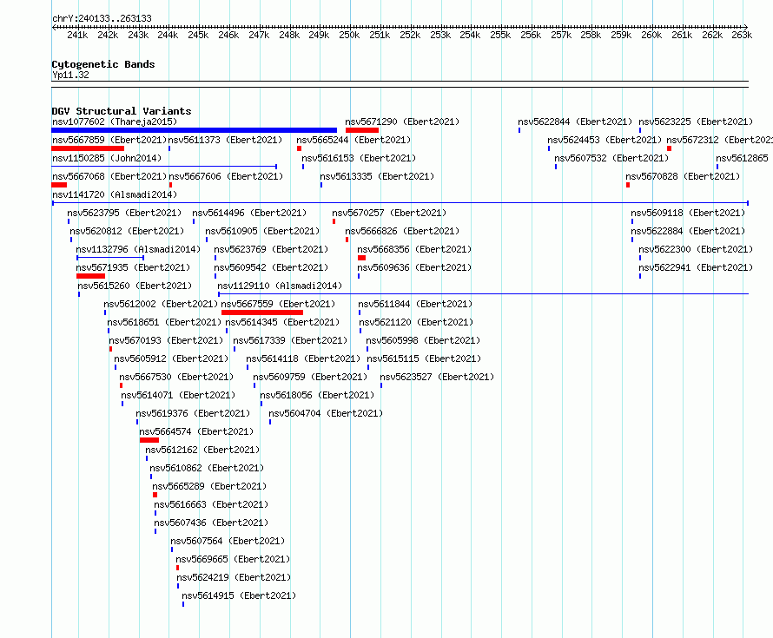
Task: Open nsv5670828 (Ebert2021) label
Action: point(683,176)
